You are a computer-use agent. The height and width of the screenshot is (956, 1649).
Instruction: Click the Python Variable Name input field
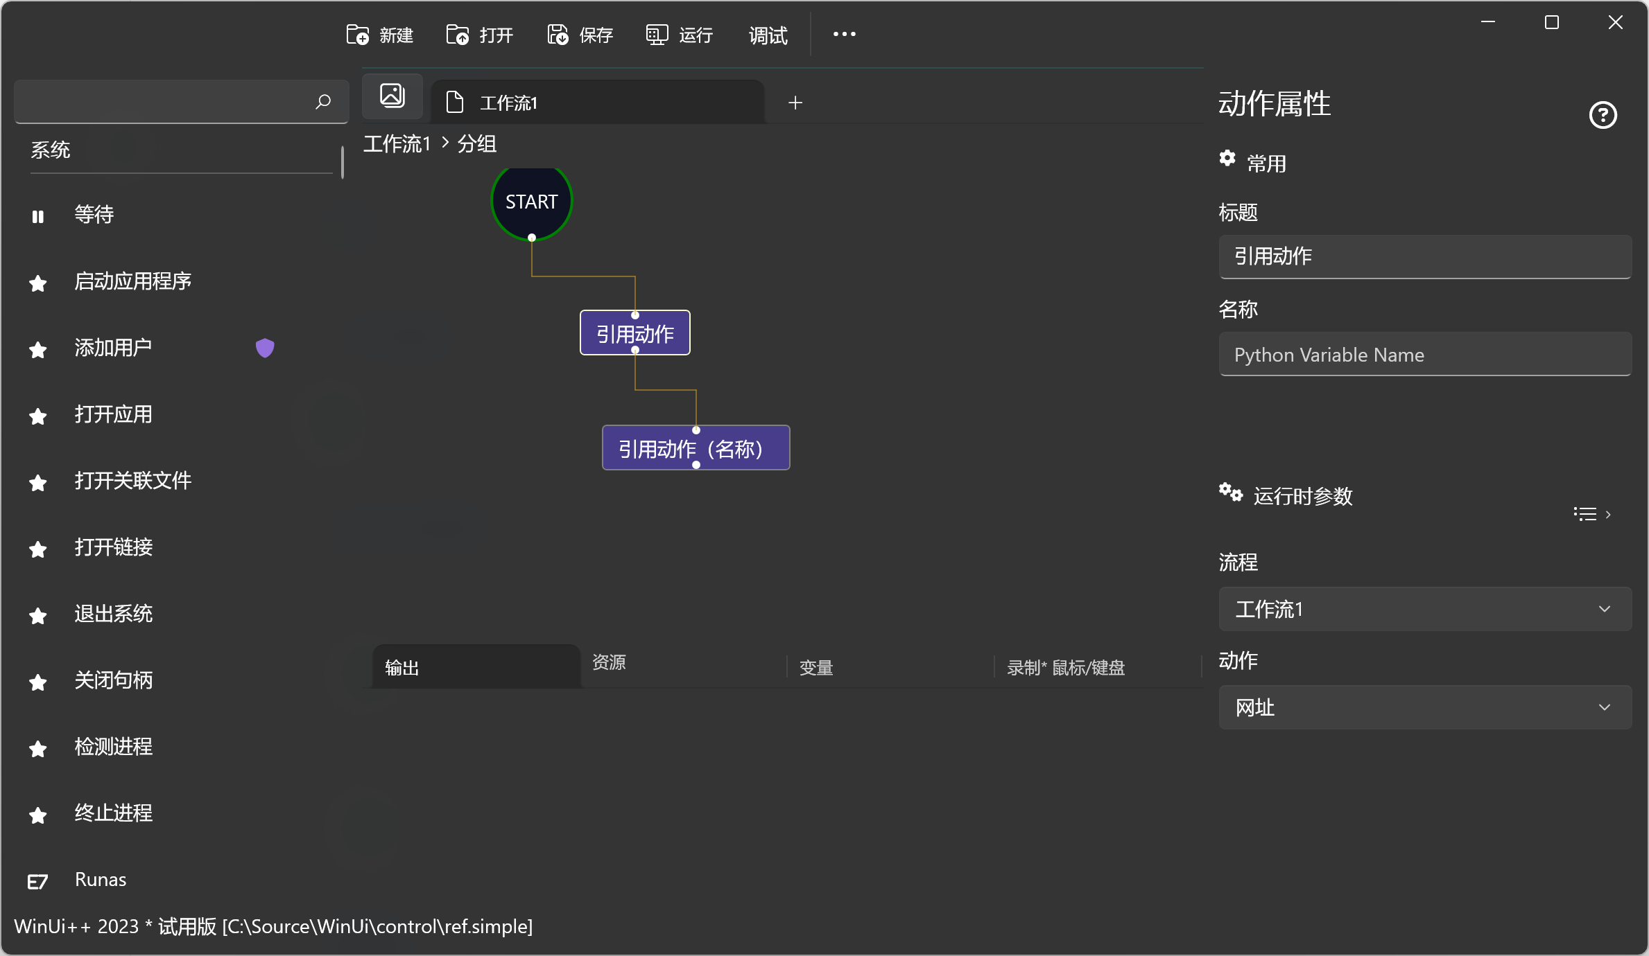pos(1425,355)
